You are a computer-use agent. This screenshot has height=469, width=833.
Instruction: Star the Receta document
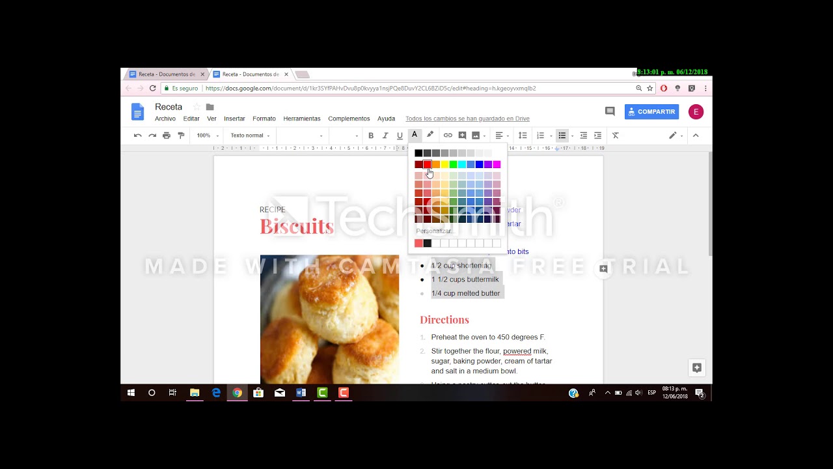(x=197, y=107)
